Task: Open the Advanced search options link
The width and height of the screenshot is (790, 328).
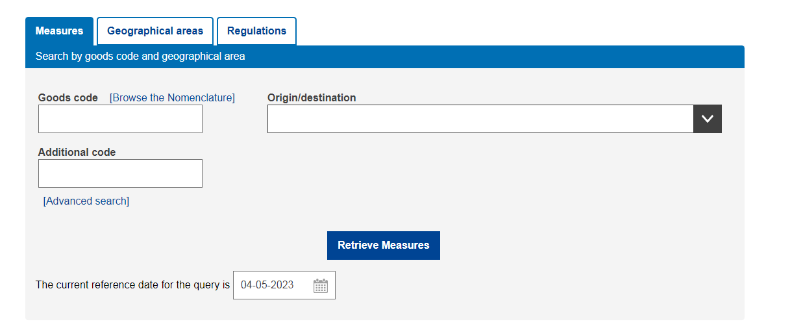Action: 86,201
